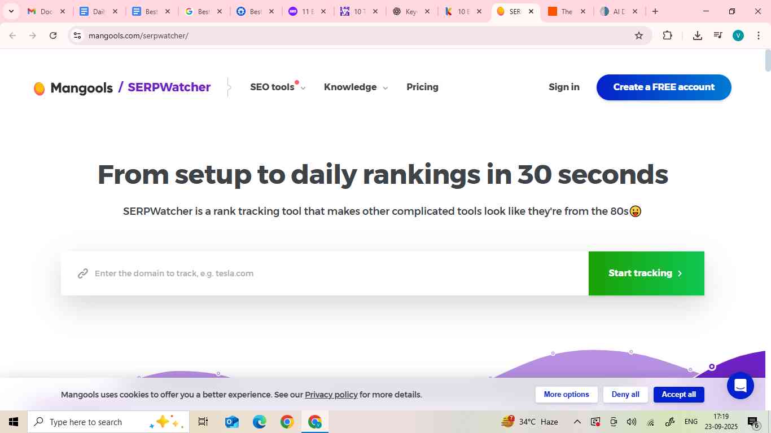This screenshot has height=433, width=771.
Task: Reload the SERPWatcher page
Action: pyautogui.click(x=53, y=35)
